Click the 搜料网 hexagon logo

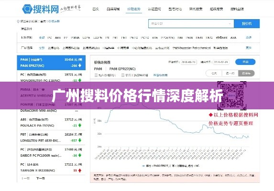pyautogui.click(x=27, y=9)
